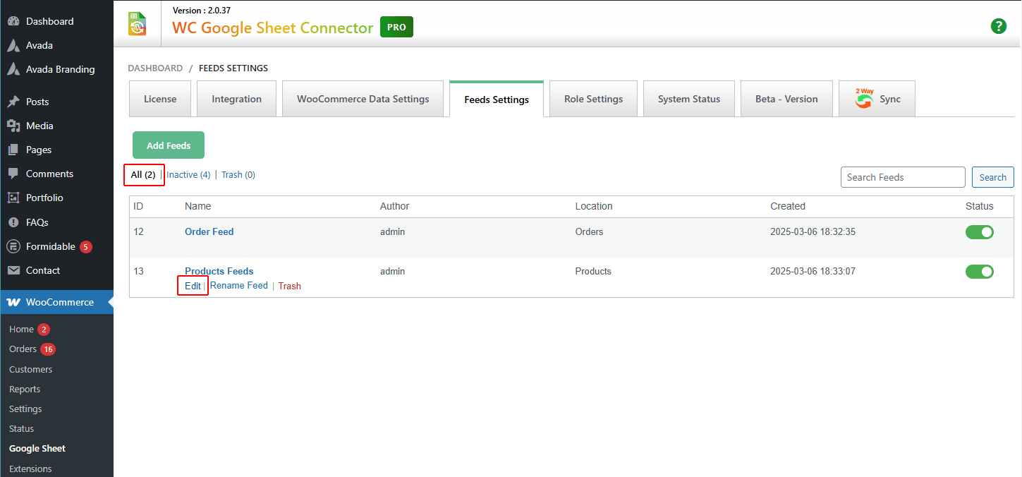
Task: Switch to the Role Settings tab
Action: (593, 99)
